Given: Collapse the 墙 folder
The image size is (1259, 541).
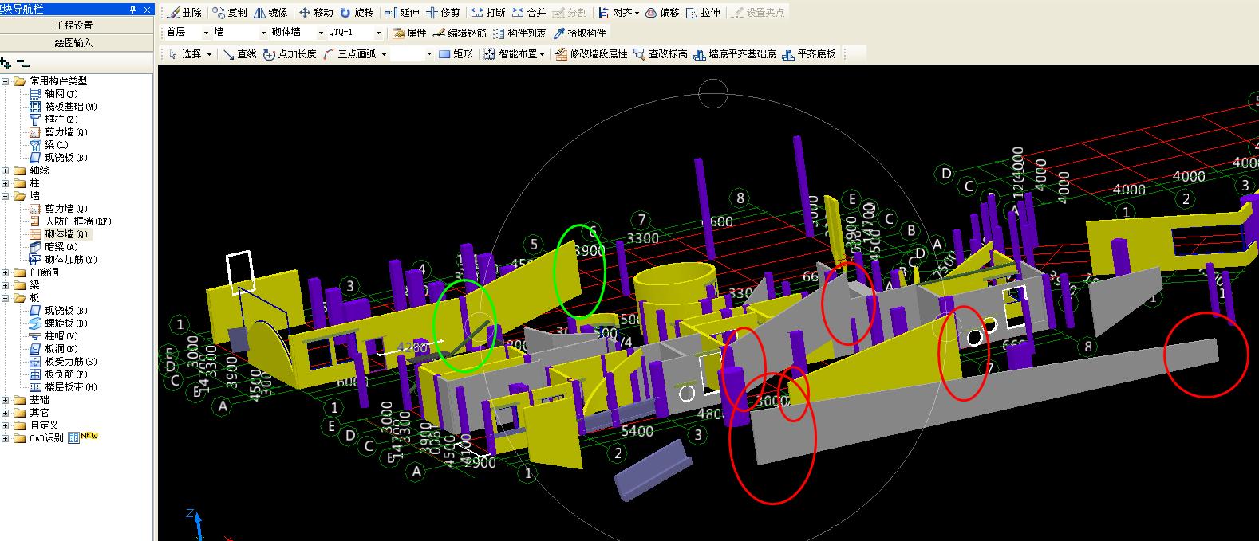Looking at the screenshot, I should [x=6, y=196].
